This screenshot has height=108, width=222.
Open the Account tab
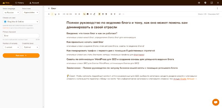tap(34, 3)
